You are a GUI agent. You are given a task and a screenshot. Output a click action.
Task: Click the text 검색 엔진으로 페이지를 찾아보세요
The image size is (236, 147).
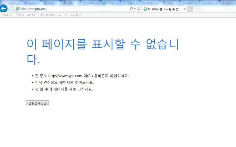coord(64,82)
